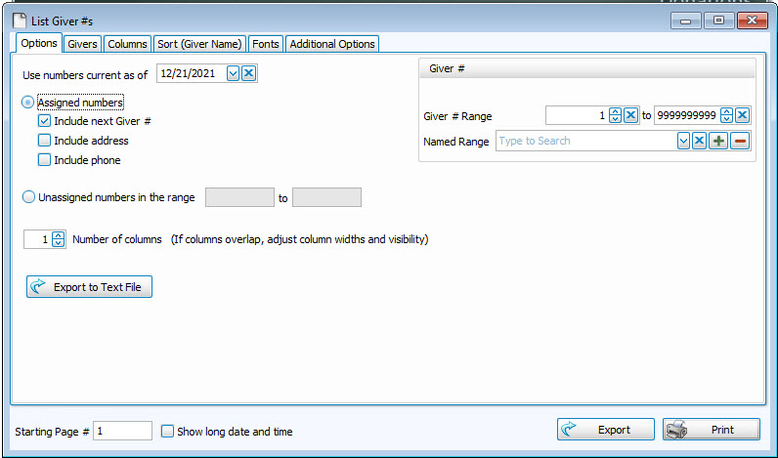Clear the Giver # Range start value
This screenshot has width=778, height=458.
(x=630, y=115)
